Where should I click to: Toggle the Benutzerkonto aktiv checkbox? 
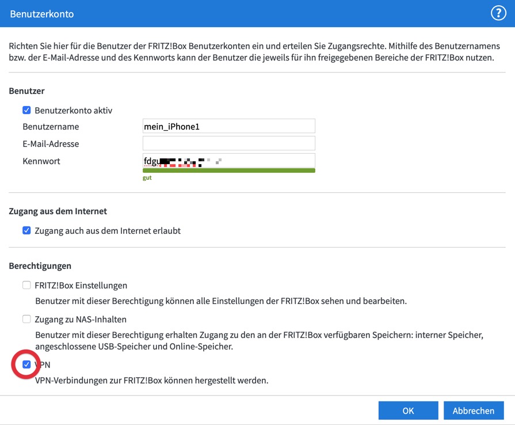point(26,110)
